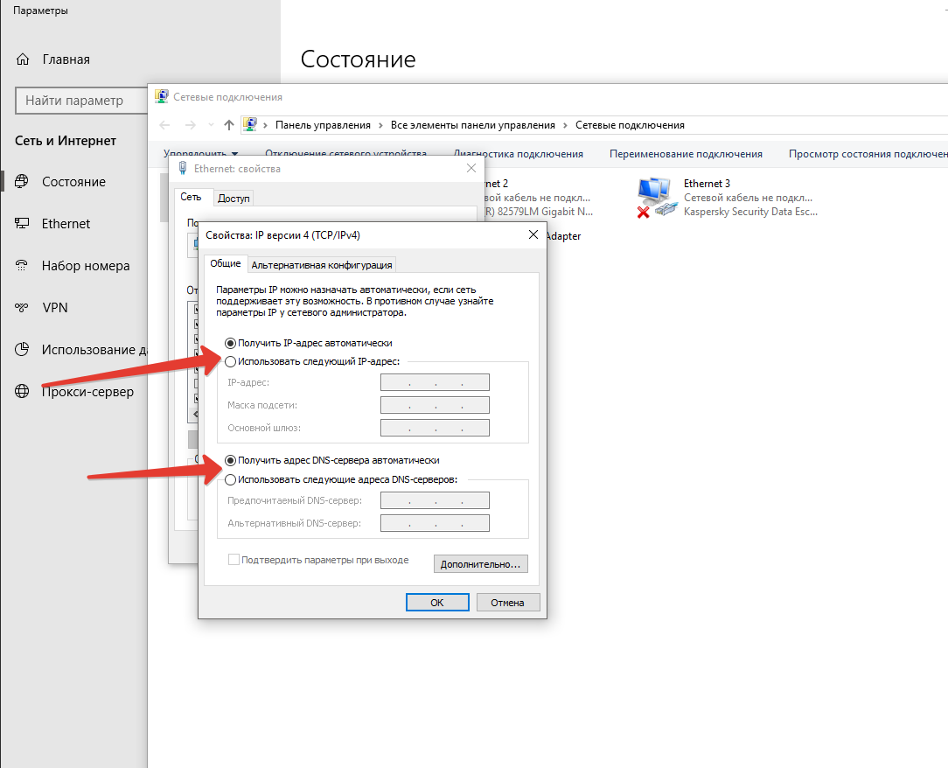Click Диагностика подключения toolbar command

click(518, 154)
